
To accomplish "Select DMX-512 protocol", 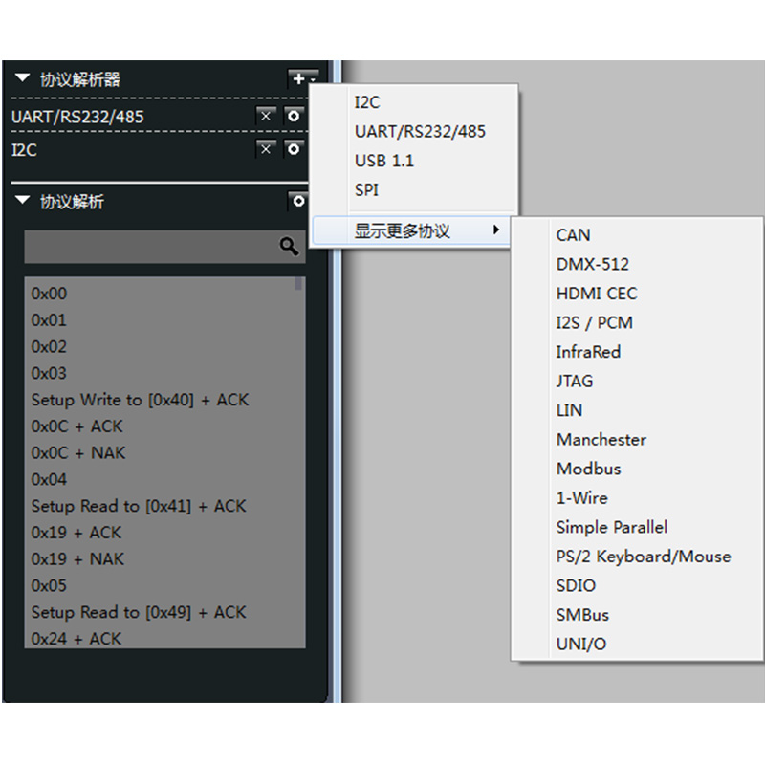I will click(x=637, y=265).
